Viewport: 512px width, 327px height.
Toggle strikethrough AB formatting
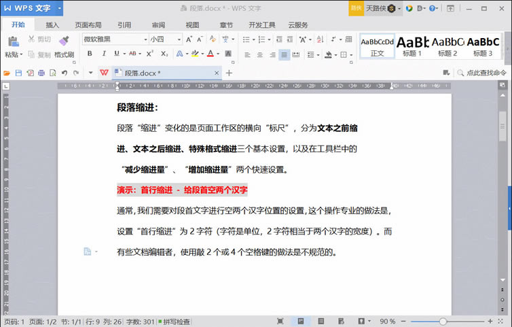132,54
